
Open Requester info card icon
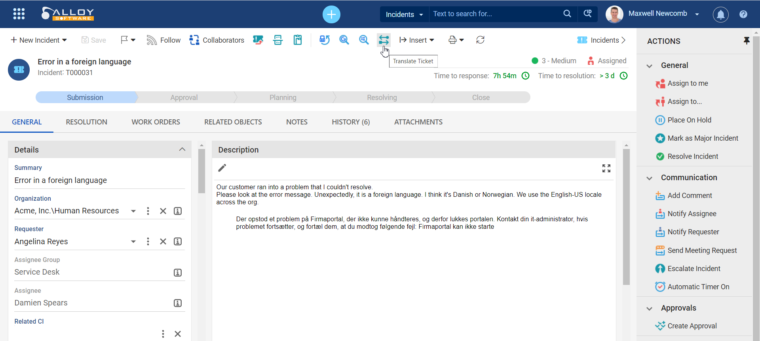pos(178,241)
